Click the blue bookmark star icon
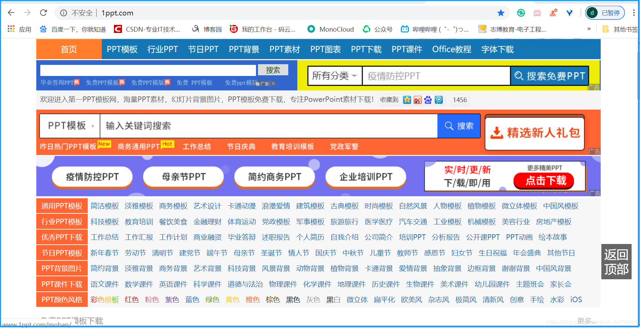Image resolution: width=640 pixels, height=328 pixels. 501,13
